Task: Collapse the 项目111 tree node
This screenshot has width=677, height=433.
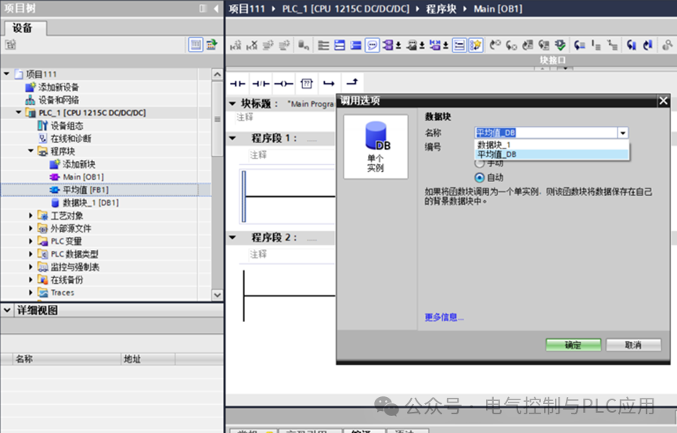Action: click(x=6, y=74)
